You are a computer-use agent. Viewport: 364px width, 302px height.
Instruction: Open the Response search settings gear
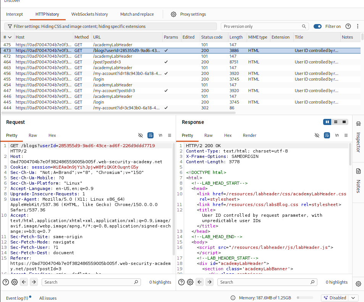click(190, 282)
